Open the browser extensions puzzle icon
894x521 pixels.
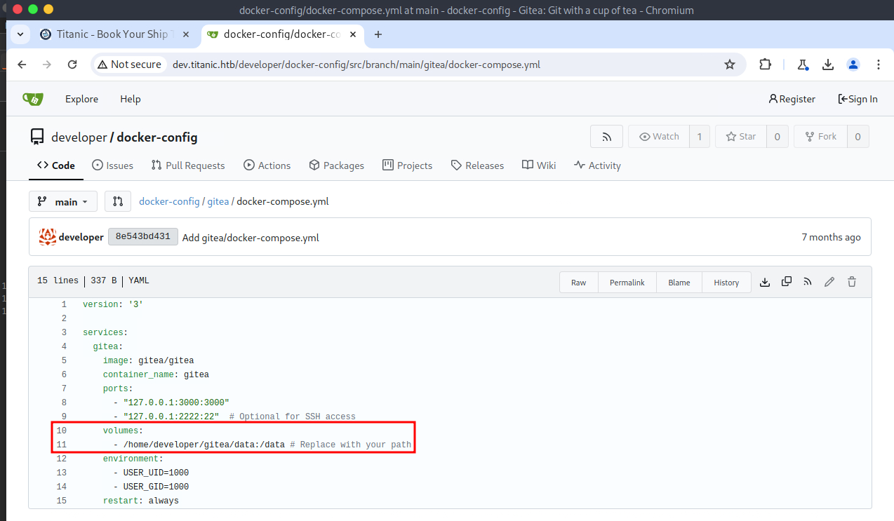[765, 65]
